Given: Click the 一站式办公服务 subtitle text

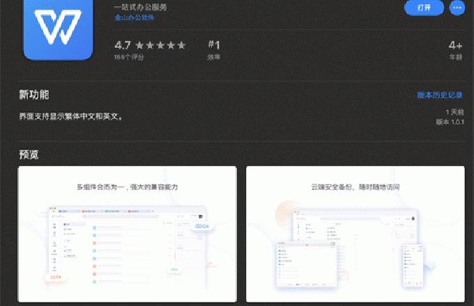Looking at the screenshot, I should click(x=140, y=6).
